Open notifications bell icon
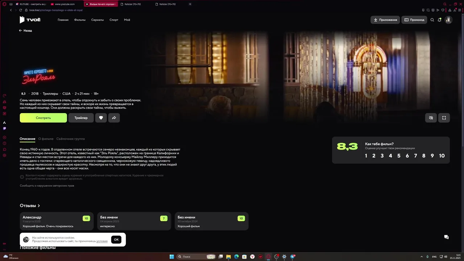This screenshot has height=261, width=464. pyautogui.click(x=439, y=20)
